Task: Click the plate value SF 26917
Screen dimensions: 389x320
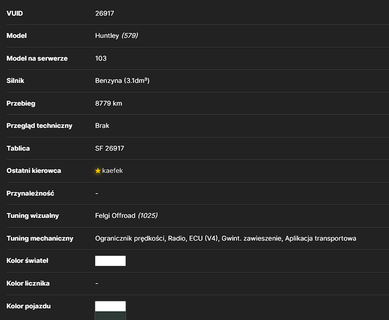Action: pyautogui.click(x=109, y=148)
